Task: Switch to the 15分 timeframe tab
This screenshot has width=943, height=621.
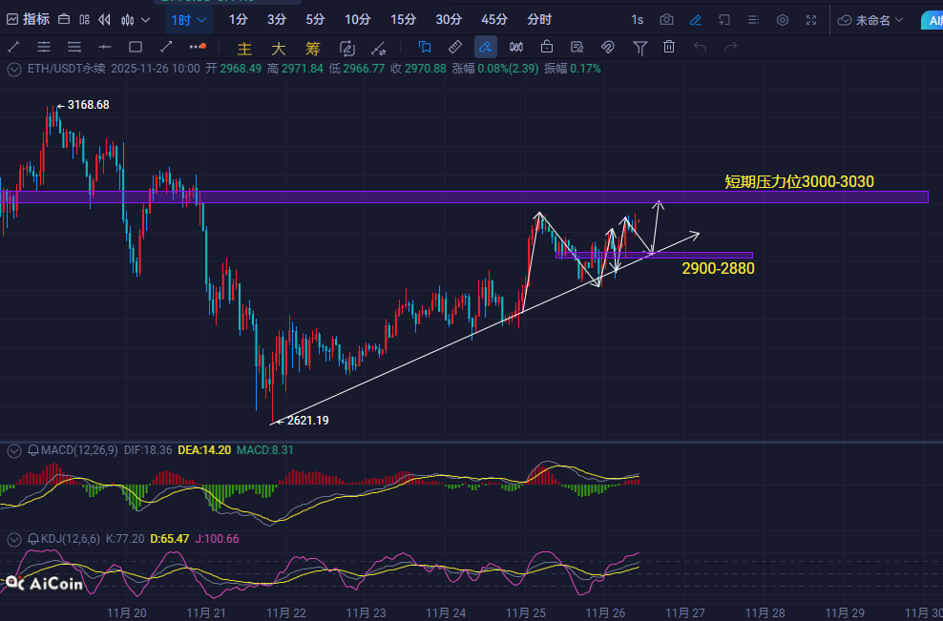Action: (x=403, y=19)
